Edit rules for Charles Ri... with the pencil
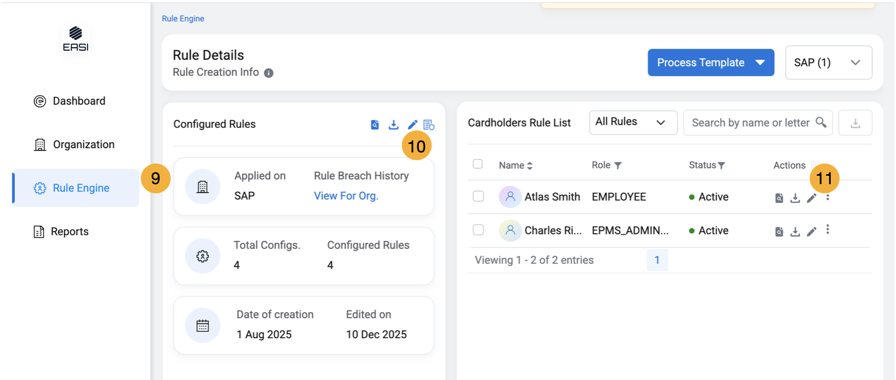The width and height of the screenshot is (896, 380). tap(811, 232)
